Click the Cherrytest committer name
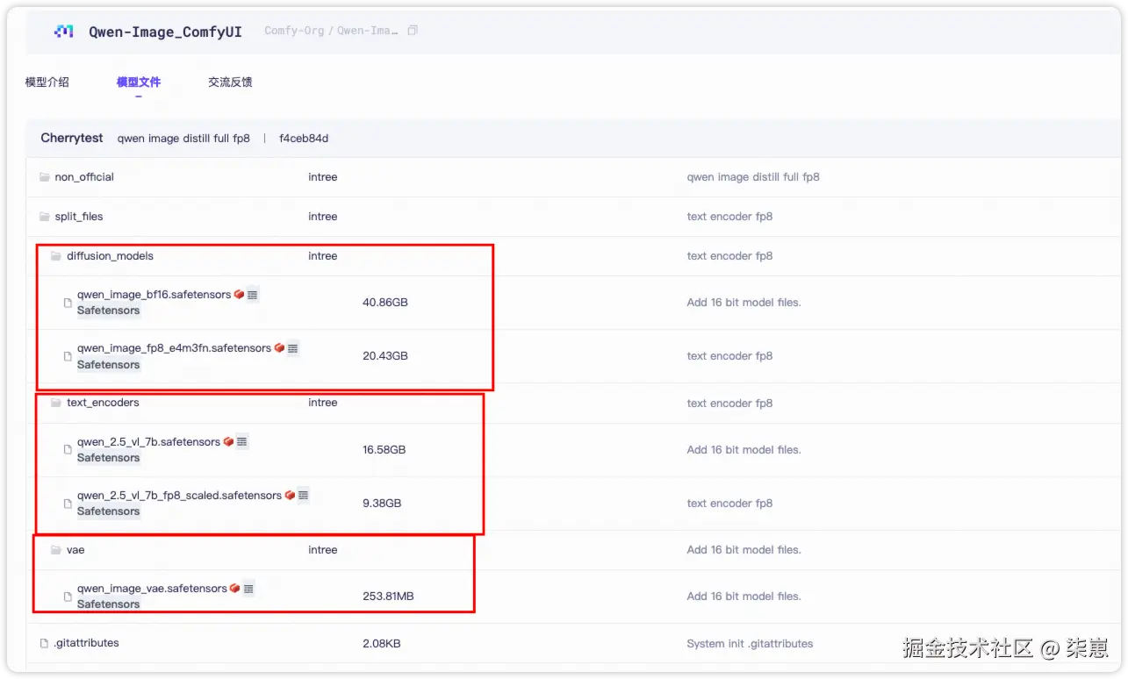The width and height of the screenshot is (1128, 679). (72, 139)
